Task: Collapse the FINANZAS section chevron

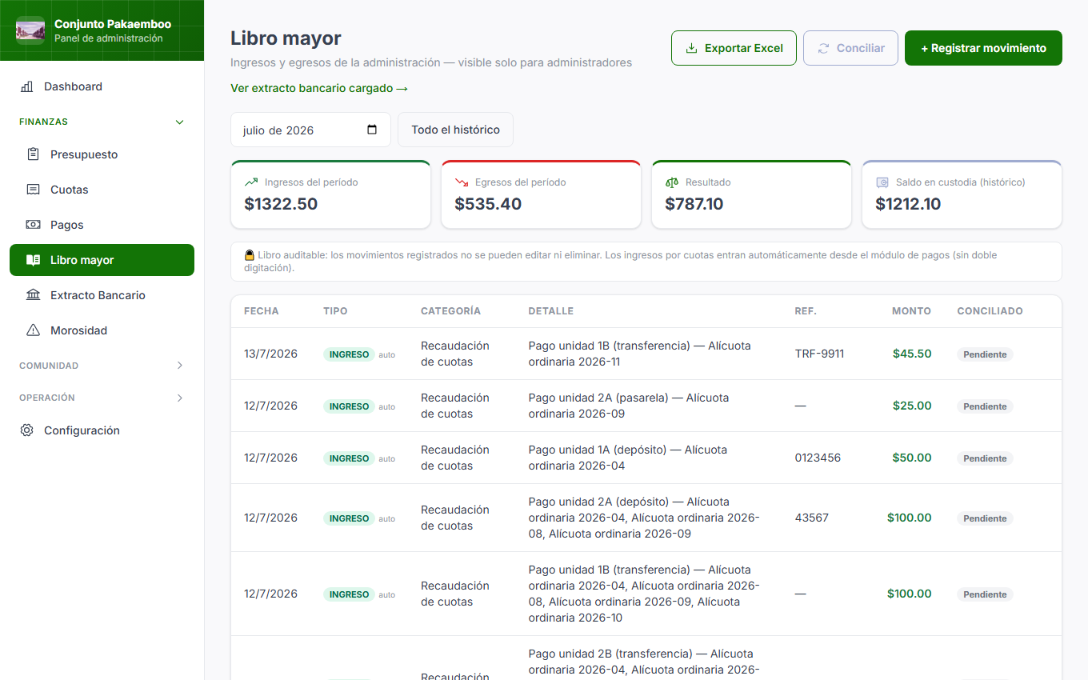Action: (179, 122)
